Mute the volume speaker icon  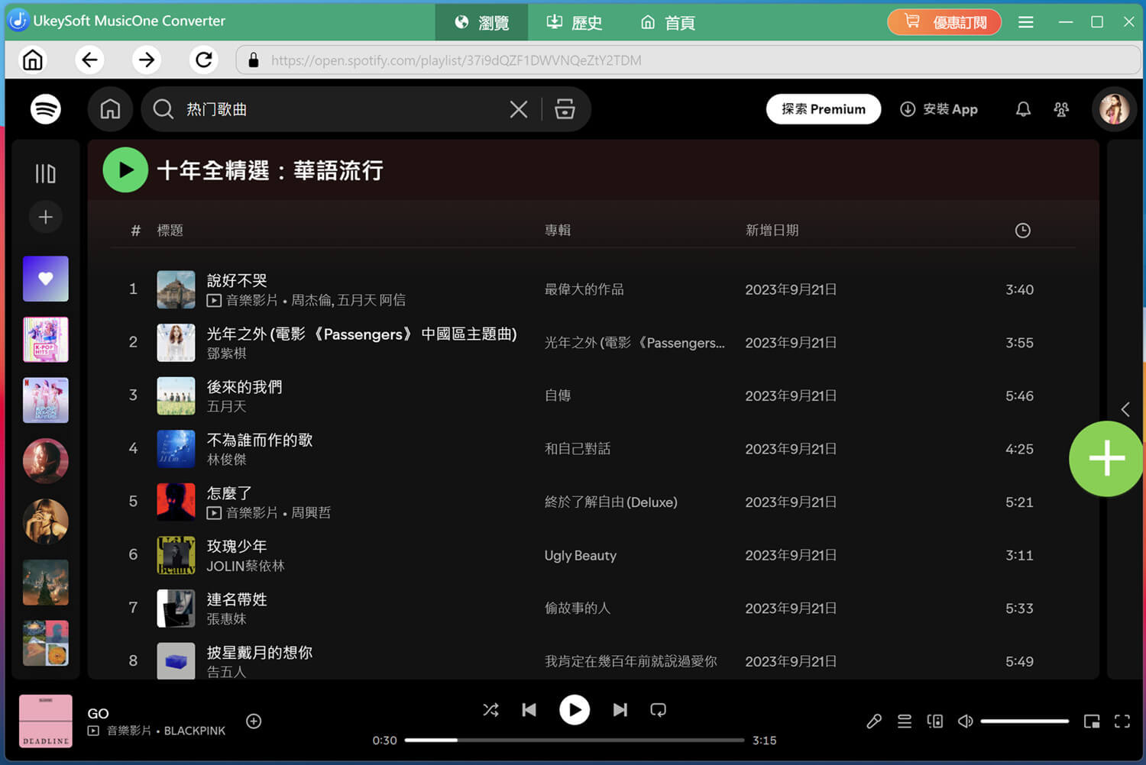pos(965,721)
